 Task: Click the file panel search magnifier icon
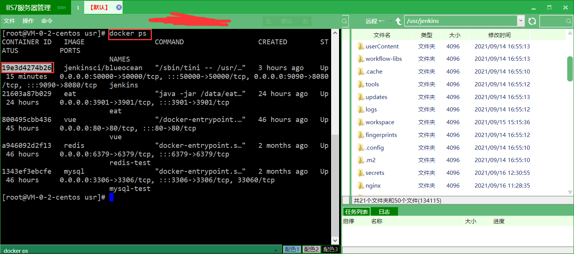pos(569,21)
